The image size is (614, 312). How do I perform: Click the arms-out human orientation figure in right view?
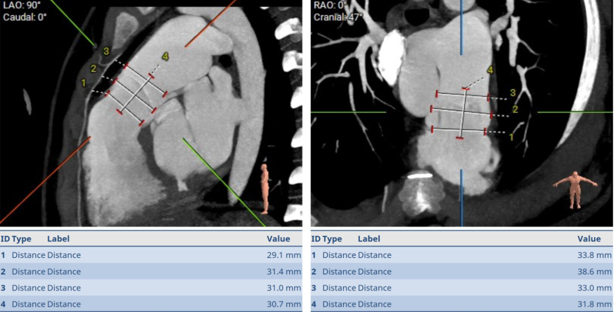coord(575,189)
